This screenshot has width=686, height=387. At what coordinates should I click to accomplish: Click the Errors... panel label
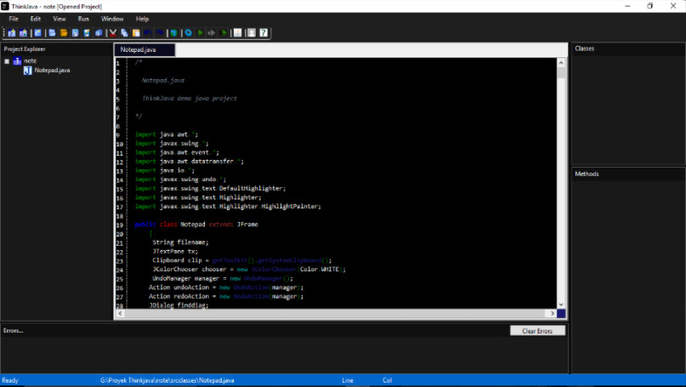click(x=13, y=331)
